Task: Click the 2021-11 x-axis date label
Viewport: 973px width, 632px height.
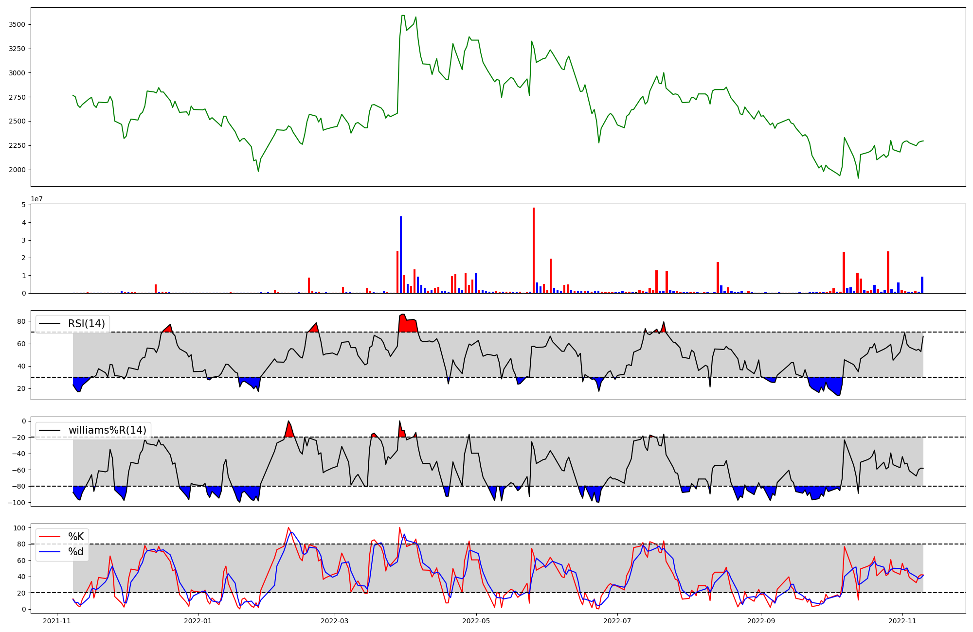Action: point(57,621)
